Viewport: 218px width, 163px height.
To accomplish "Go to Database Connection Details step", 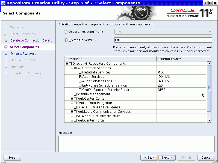I will (31, 40).
